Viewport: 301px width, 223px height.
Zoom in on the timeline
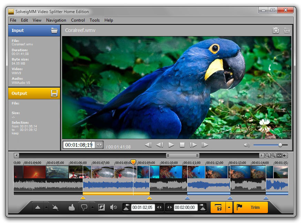273,156
